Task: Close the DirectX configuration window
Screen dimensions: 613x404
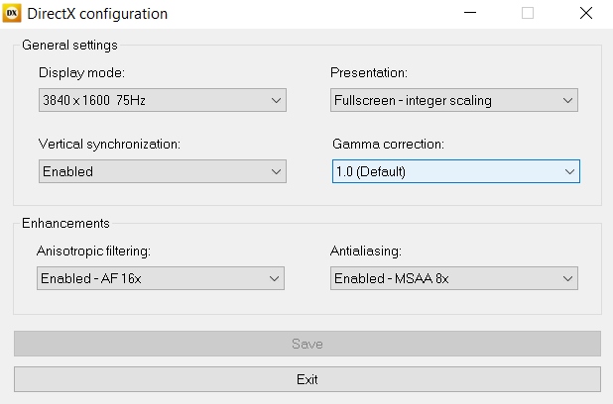Action: tap(586, 14)
